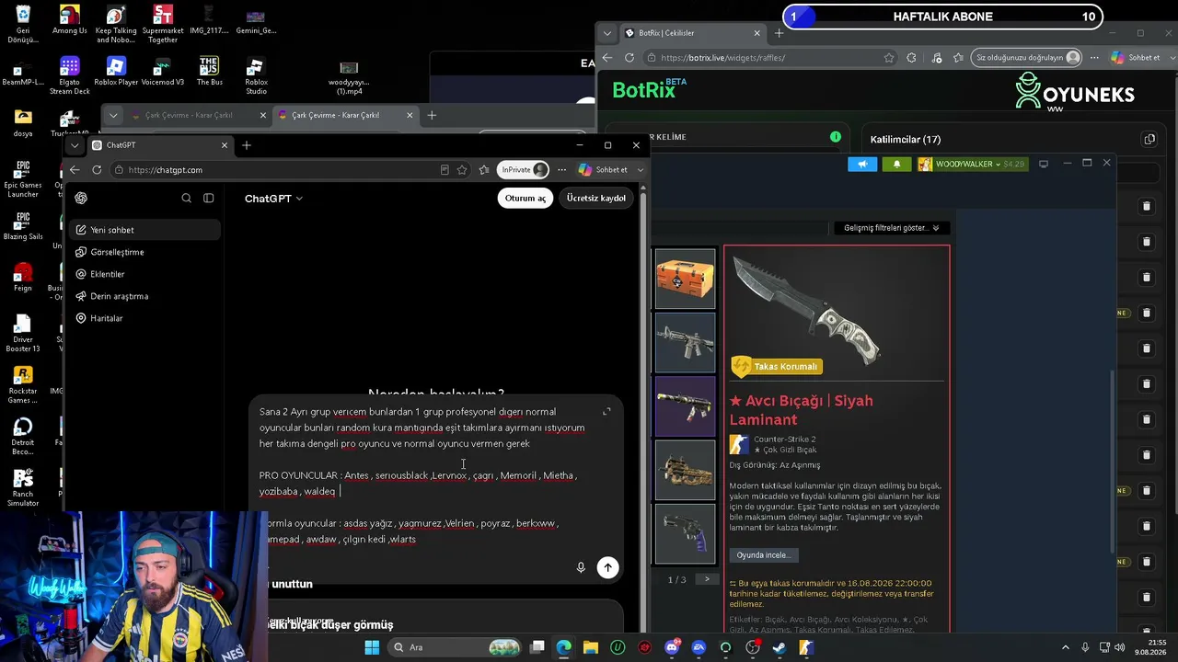Image resolution: width=1178 pixels, height=662 pixels.
Task: Click Oyunda incele button for the knife
Action: click(763, 555)
